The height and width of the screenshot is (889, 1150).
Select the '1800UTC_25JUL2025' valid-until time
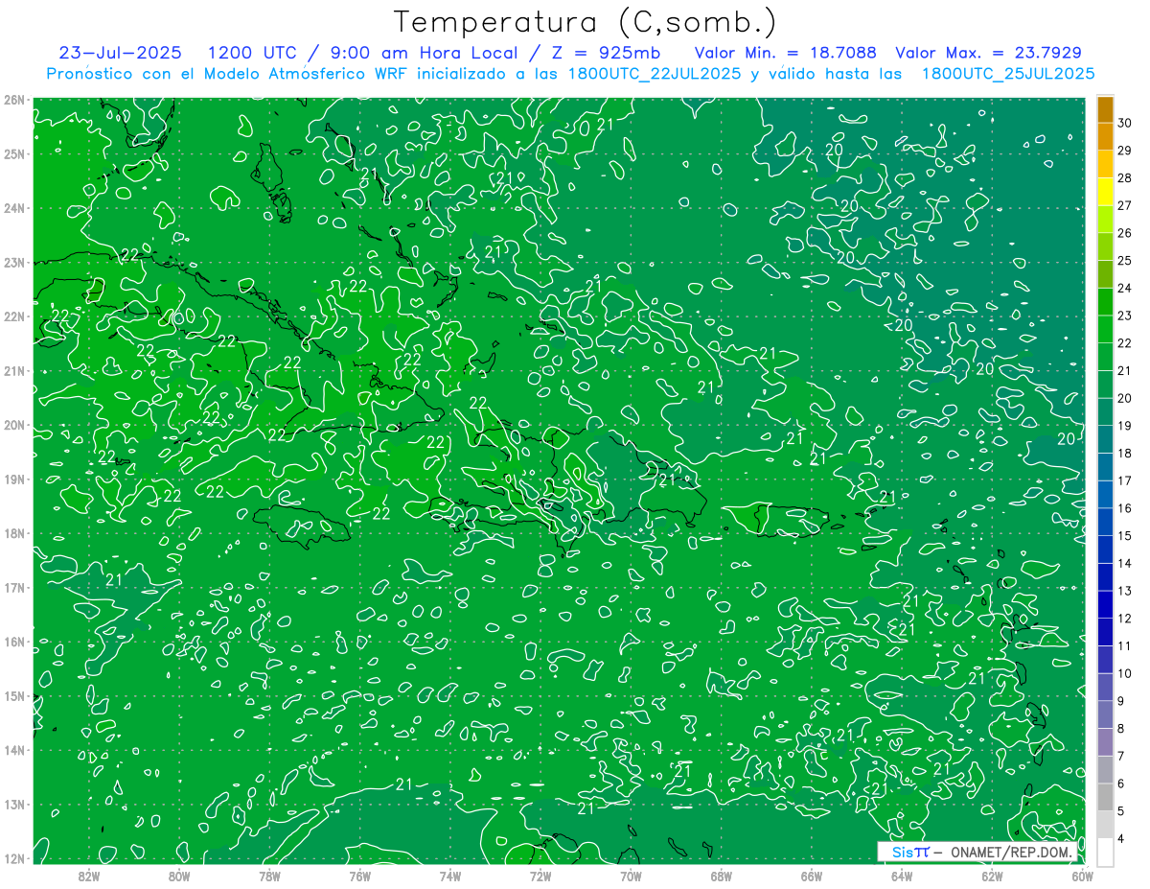click(1008, 73)
